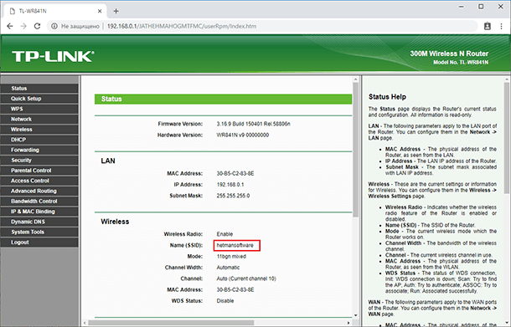
Task: Click Logout in the sidebar
Action: [x=39, y=243]
